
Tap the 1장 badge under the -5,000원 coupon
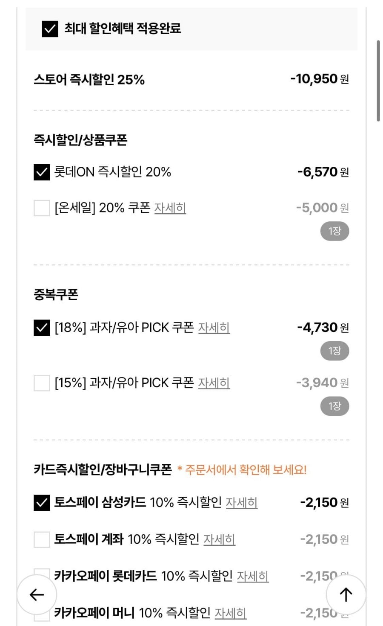point(334,231)
